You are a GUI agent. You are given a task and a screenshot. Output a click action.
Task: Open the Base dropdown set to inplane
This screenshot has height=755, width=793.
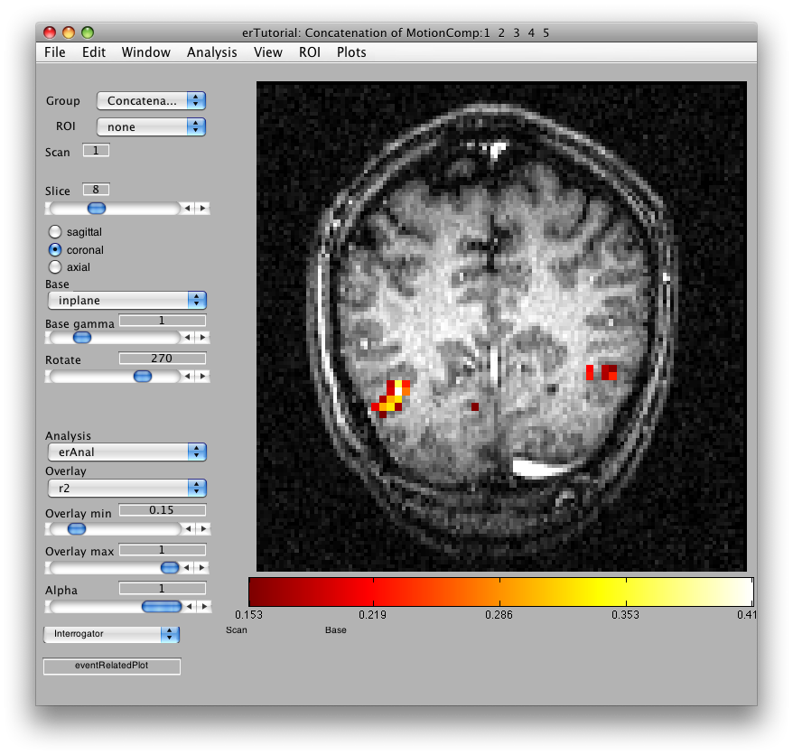(x=127, y=301)
